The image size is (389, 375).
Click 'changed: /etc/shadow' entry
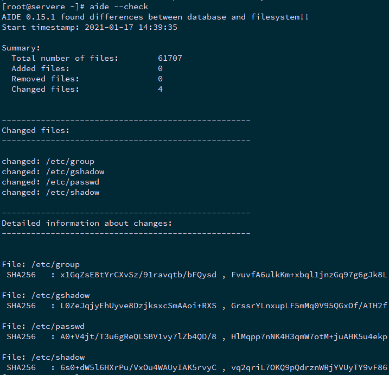[50, 192]
